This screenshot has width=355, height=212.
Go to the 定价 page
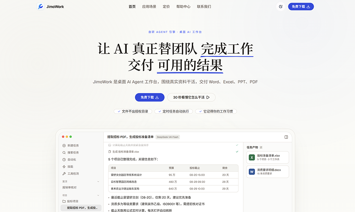pos(166,6)
